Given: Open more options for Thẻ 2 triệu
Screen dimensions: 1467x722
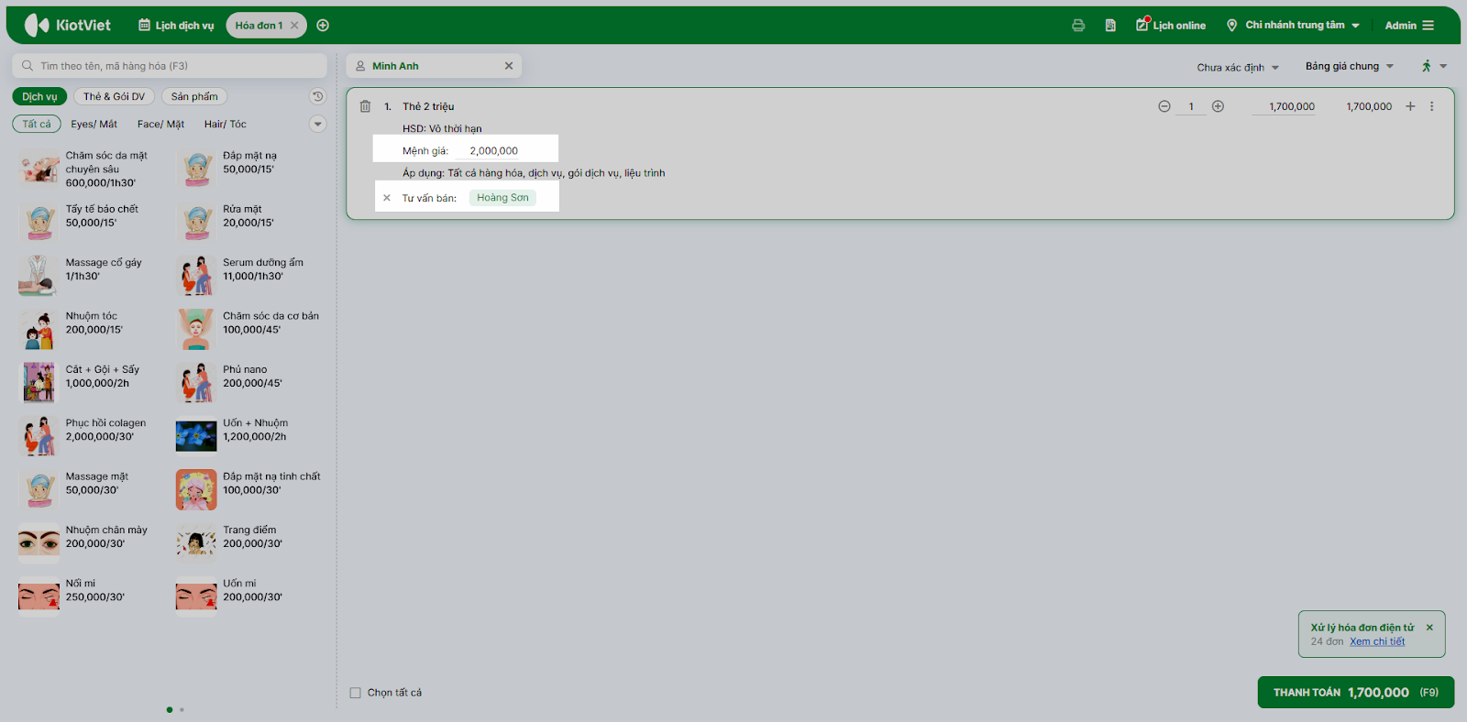Looking at the screenshot, I should click(x=1431, y=106).
